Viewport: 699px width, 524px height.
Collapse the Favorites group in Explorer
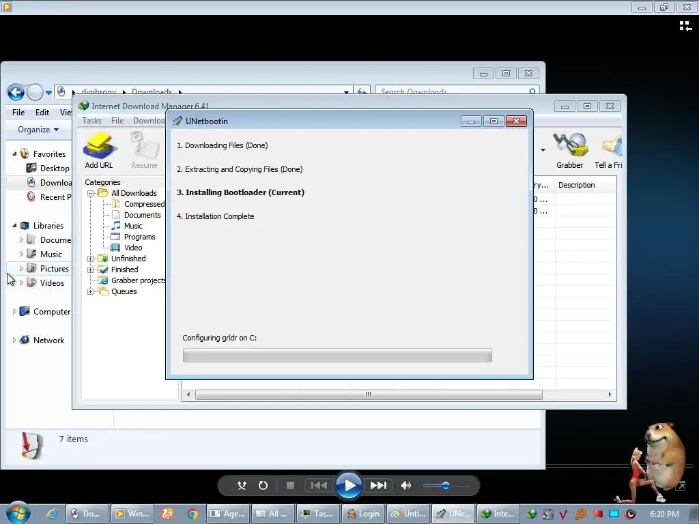pyautogui.click(x=14, y=154)
